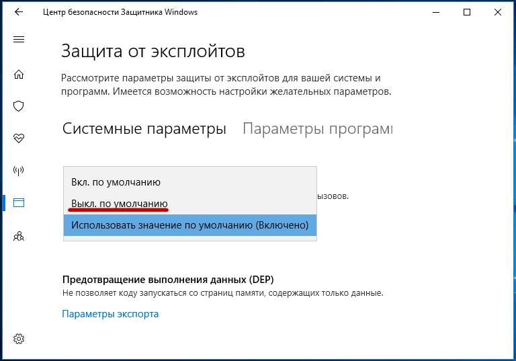Choose Выкл. по умолчанию option
The image size is (516, 361).
click(x=190, y=204)
